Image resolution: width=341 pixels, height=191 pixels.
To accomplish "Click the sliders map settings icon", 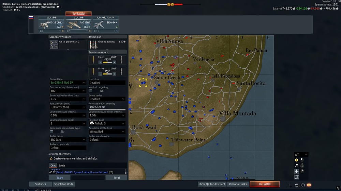I will pos(296,177).
